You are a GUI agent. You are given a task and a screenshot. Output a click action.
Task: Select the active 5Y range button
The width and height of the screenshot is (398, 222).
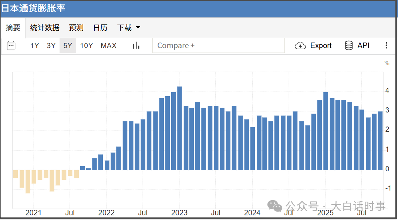(x=68, y=46)
